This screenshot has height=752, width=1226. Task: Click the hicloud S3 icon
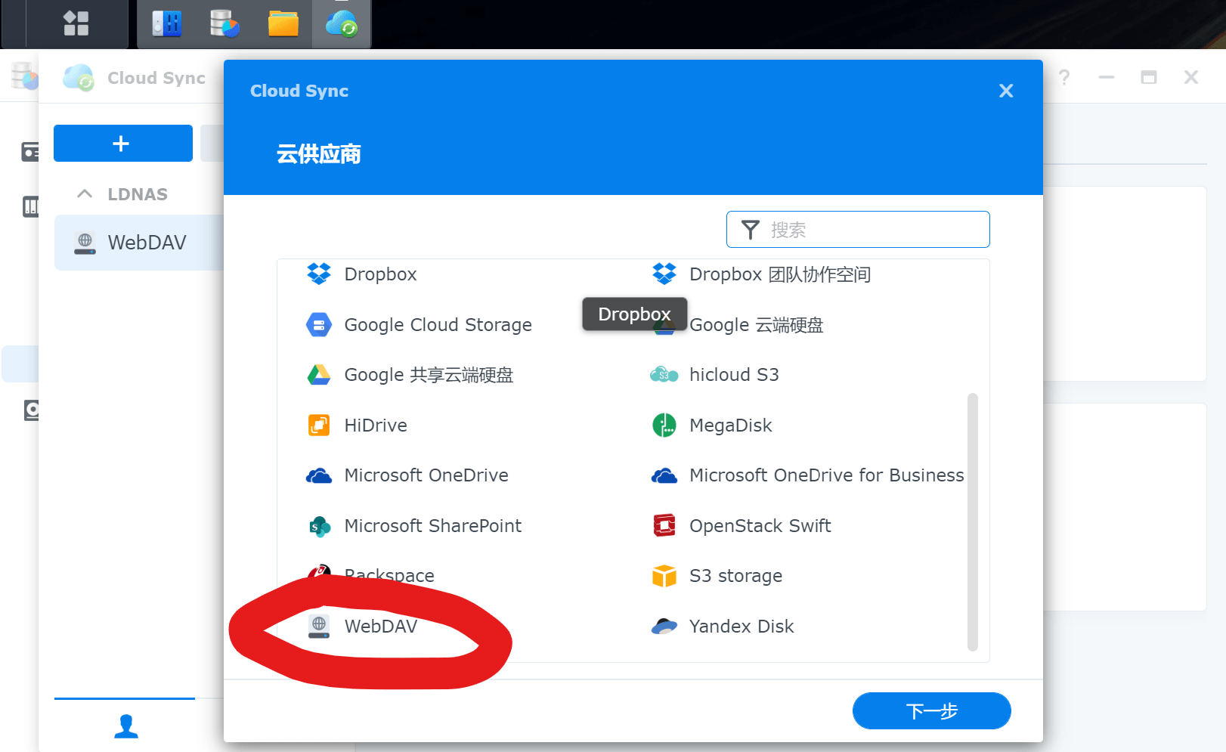[x=664, y=375]
